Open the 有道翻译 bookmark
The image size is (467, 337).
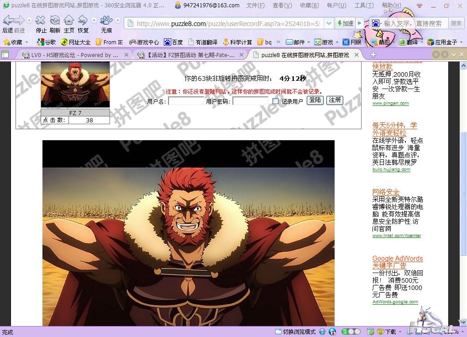[x=203, y=42]
